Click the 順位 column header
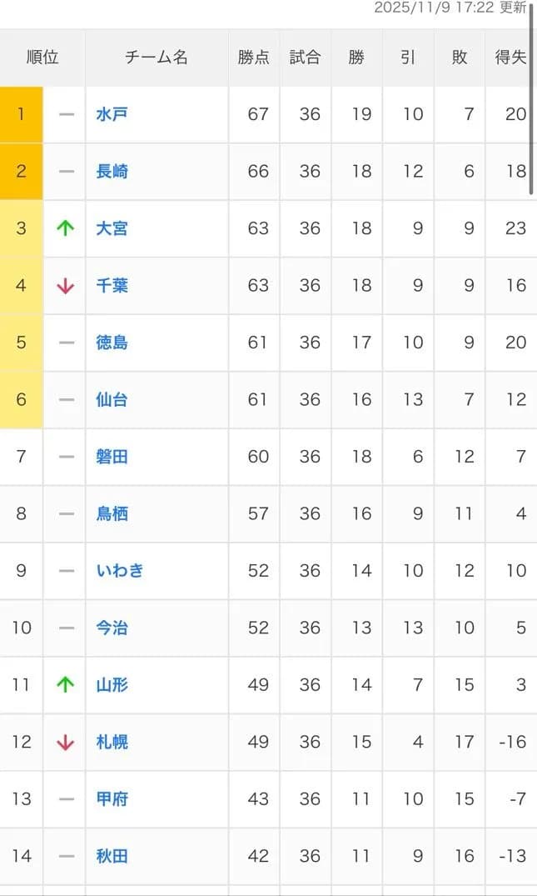Screen dimensions: 537x896 pos(43,57)
